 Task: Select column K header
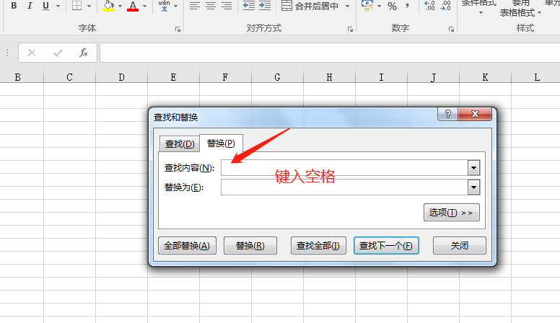[486, 77]
